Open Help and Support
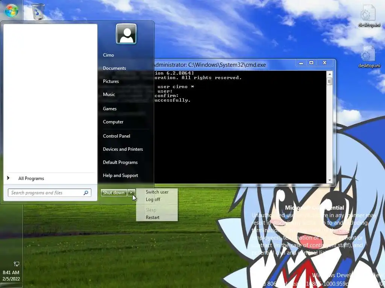 pos(120,175)
